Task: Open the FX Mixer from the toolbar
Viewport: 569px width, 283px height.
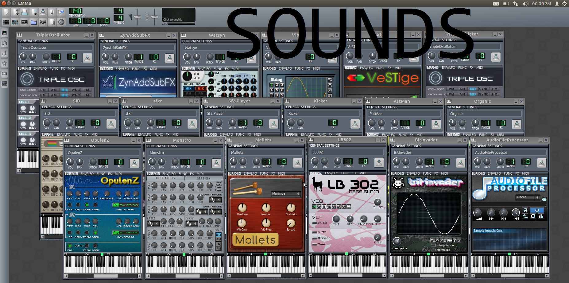Action: coord(43,22)
